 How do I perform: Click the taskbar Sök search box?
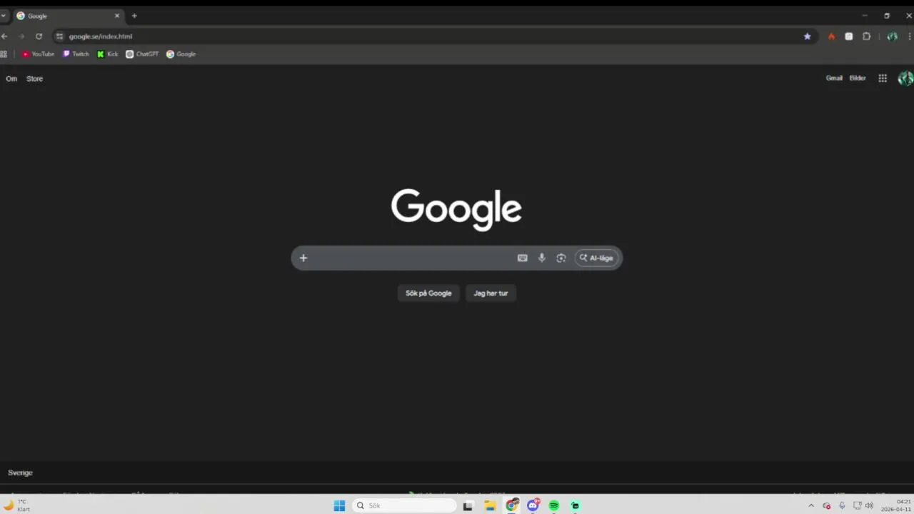tap(404, 505)
